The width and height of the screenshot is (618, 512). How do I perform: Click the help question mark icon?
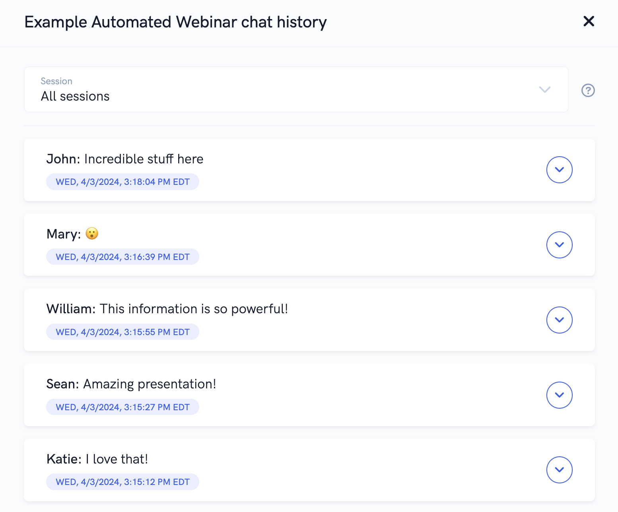tap(588, 90)
